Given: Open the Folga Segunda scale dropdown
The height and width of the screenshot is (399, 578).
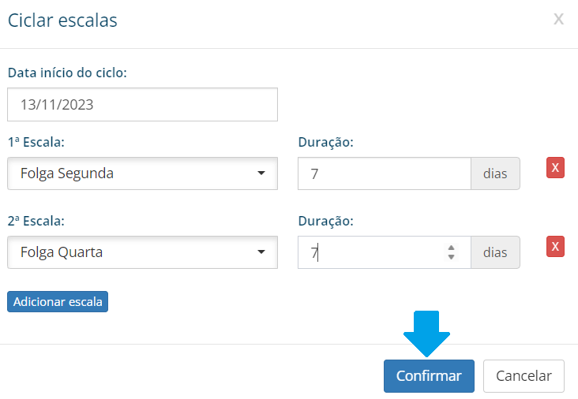Looking at the screenshot, I should tap(142, 173).
